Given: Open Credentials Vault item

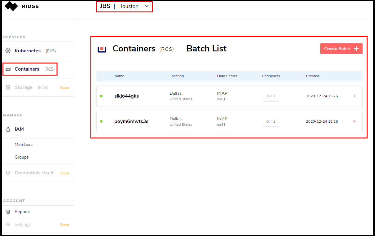Looking at the screenshot, I should (x=38, y=173).
